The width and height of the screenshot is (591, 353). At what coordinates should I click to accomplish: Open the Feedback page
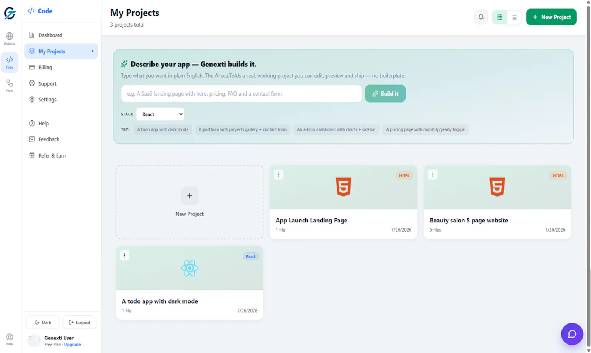61,139
